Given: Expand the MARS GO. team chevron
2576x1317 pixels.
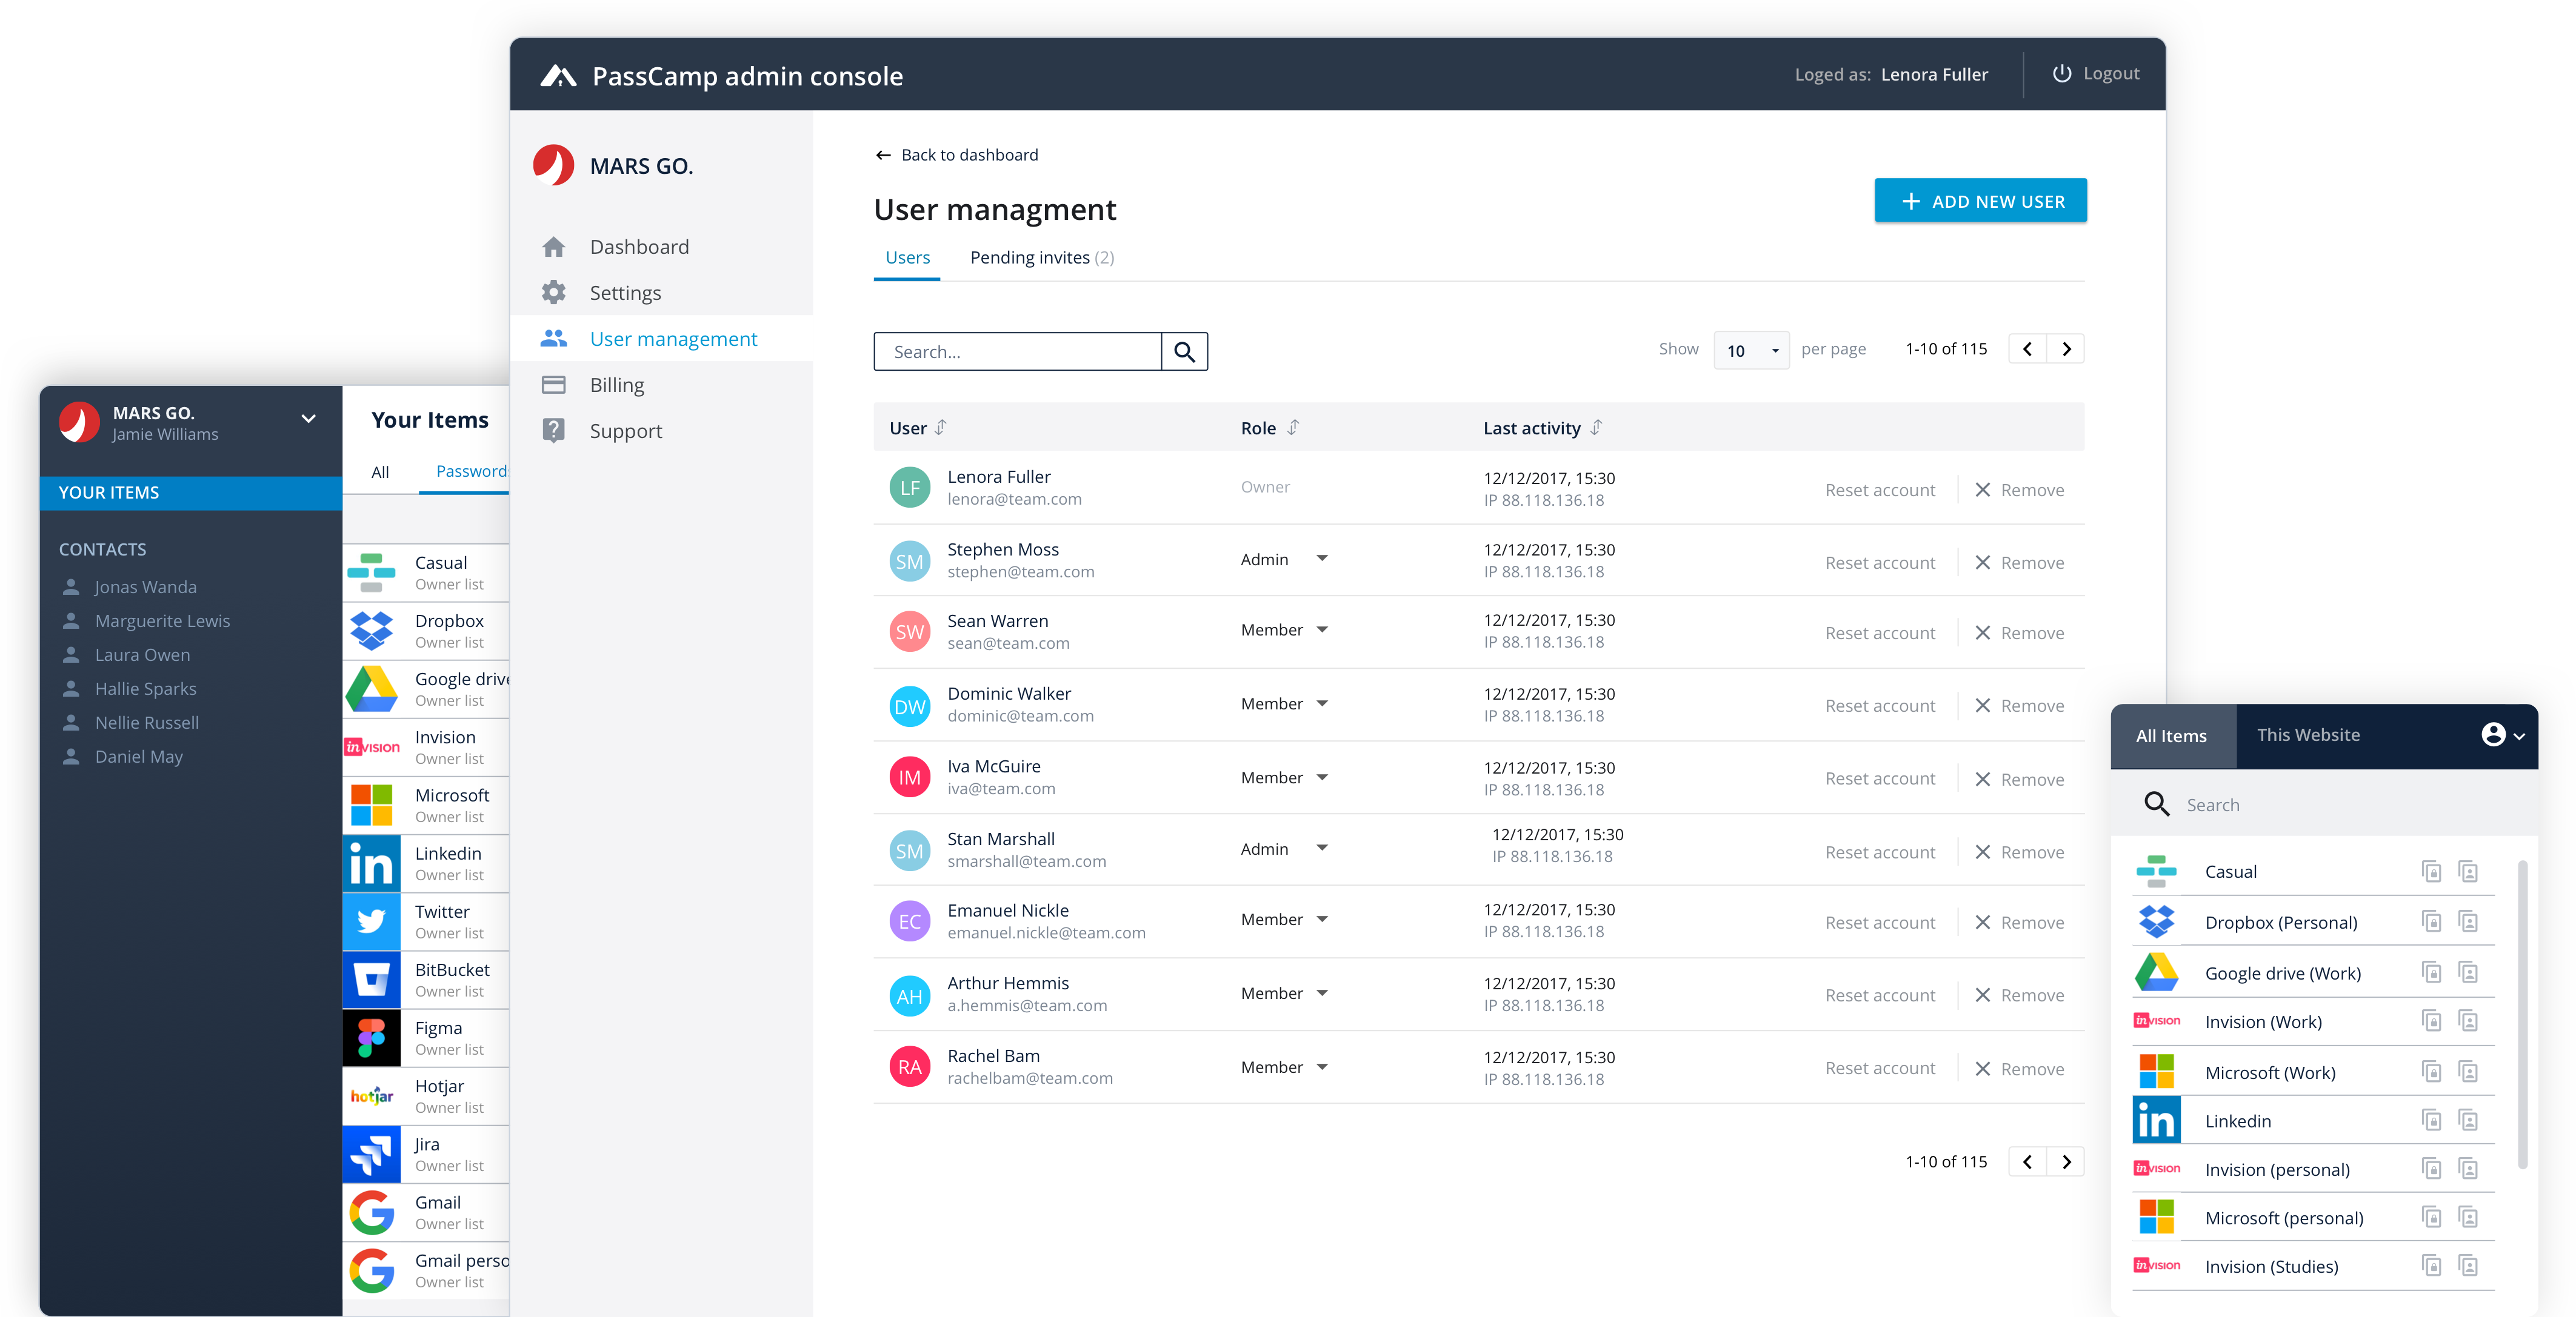Looking at the screenshot, I should tap(309, 419).
